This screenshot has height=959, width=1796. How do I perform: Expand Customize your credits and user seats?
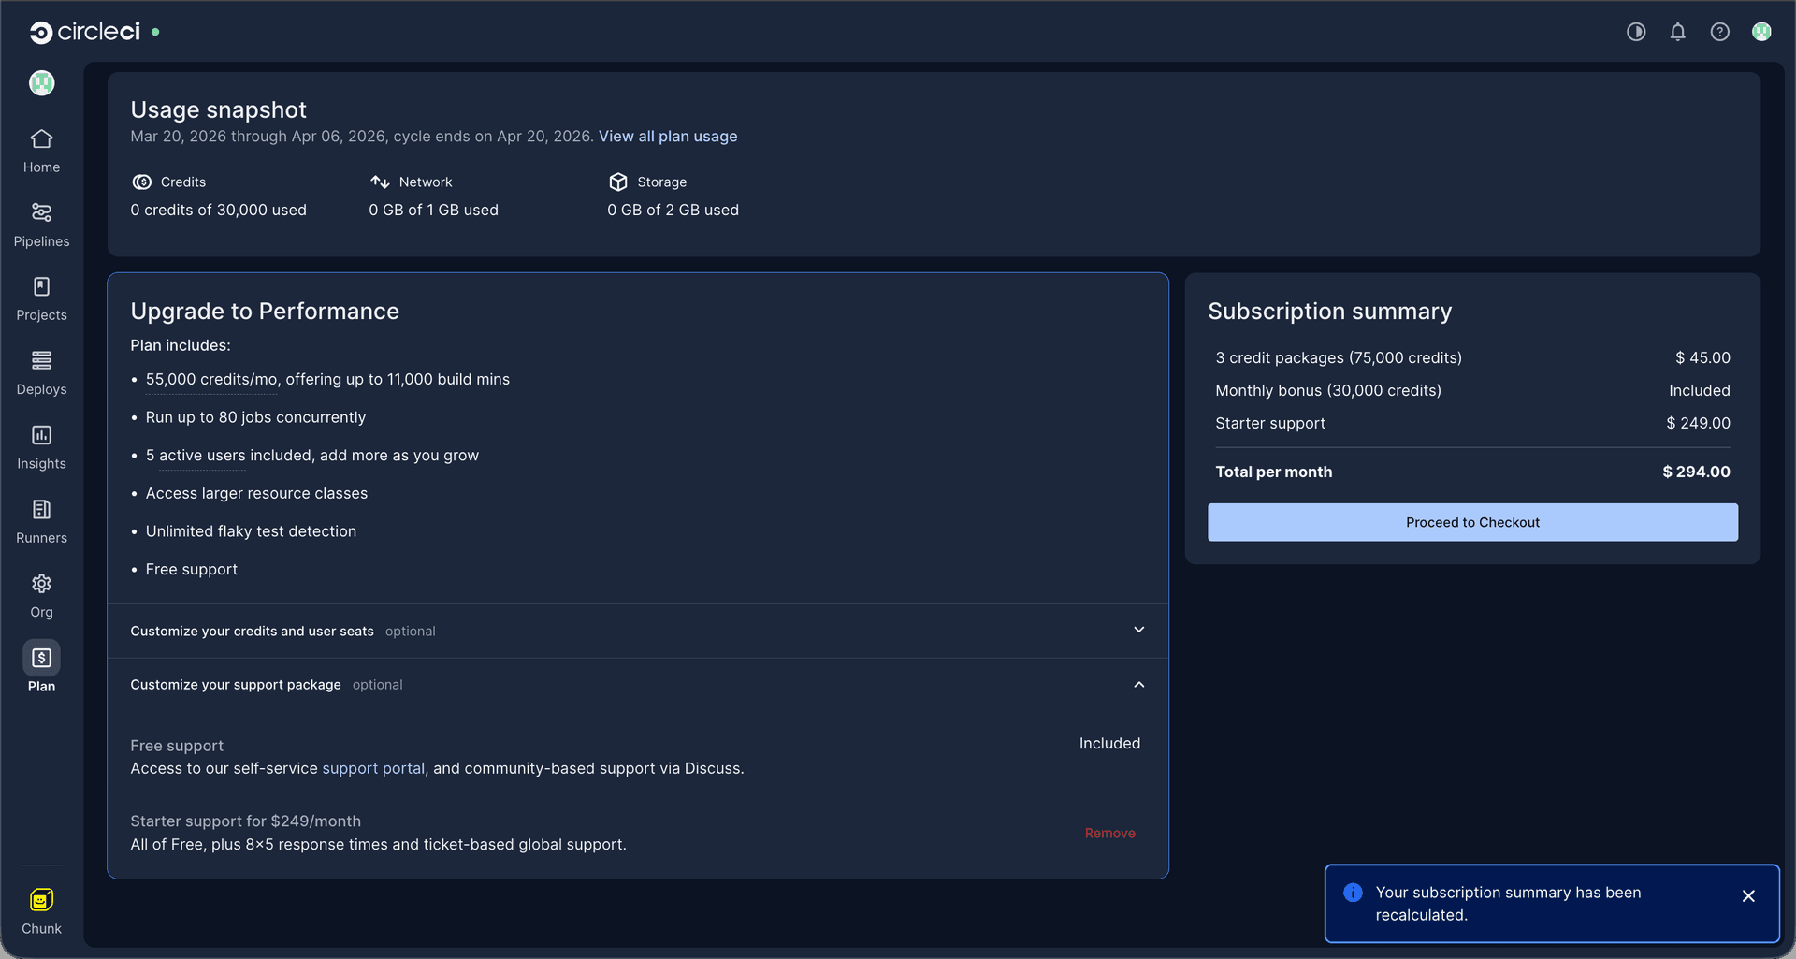(1138, 631)
